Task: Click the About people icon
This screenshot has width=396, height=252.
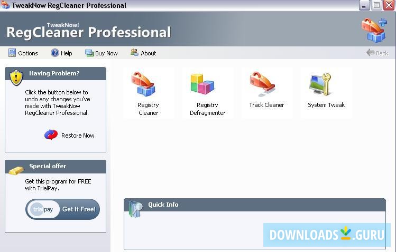Action: tap(134, 52)
